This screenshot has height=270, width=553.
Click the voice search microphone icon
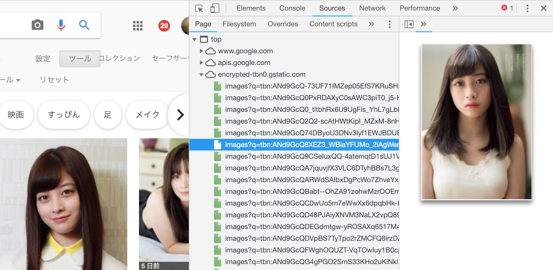point(61,25)
